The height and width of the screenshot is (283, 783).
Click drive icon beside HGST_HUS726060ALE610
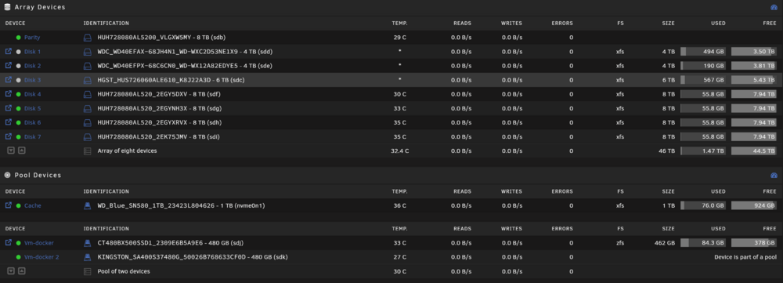point(88,80)
